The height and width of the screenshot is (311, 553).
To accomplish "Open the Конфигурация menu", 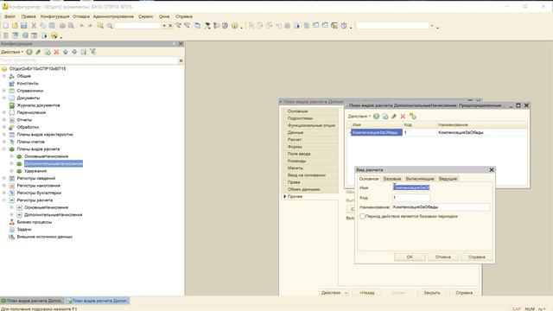I will (x=55, y=16).
